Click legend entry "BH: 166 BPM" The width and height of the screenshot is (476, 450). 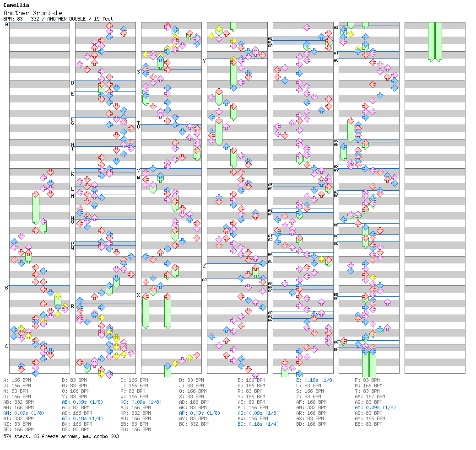(135, 429)
